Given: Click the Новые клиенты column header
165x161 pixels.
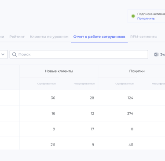Looking at the screenshot, I should coord(59,71).
